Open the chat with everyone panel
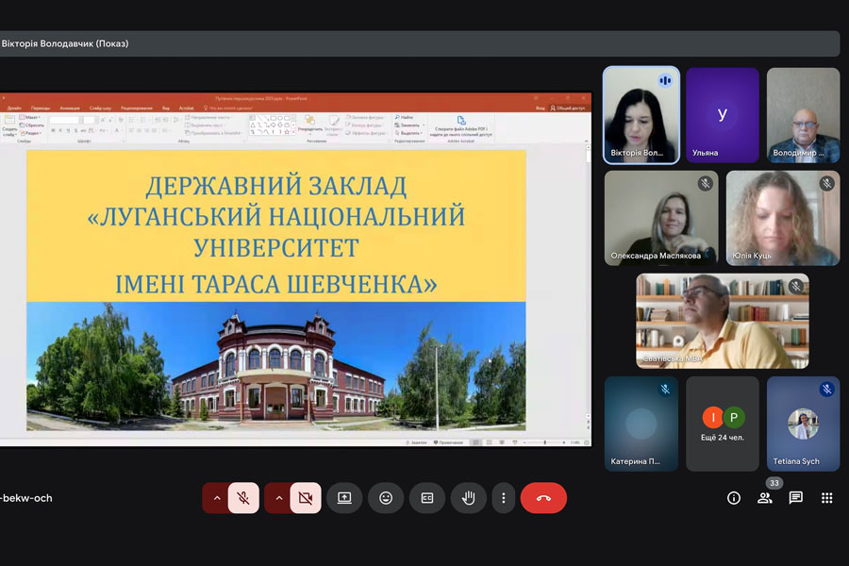 [796, 498]
